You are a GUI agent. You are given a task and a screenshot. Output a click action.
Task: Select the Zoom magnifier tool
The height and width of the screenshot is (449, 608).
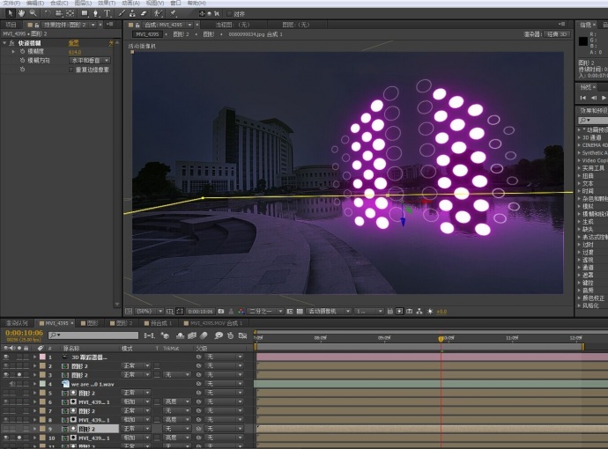33,13
